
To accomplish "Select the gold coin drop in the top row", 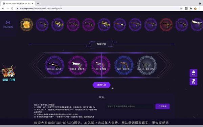I will coord(26,25).
